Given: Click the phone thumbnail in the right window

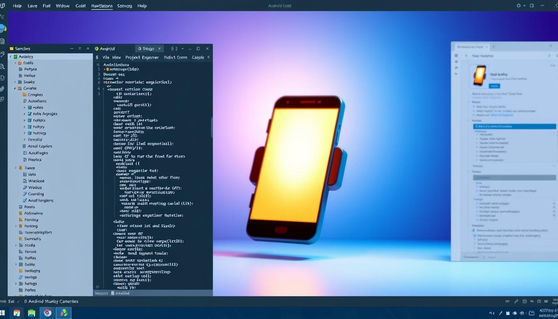Looking at the screenshot, I should coord(479,76).
